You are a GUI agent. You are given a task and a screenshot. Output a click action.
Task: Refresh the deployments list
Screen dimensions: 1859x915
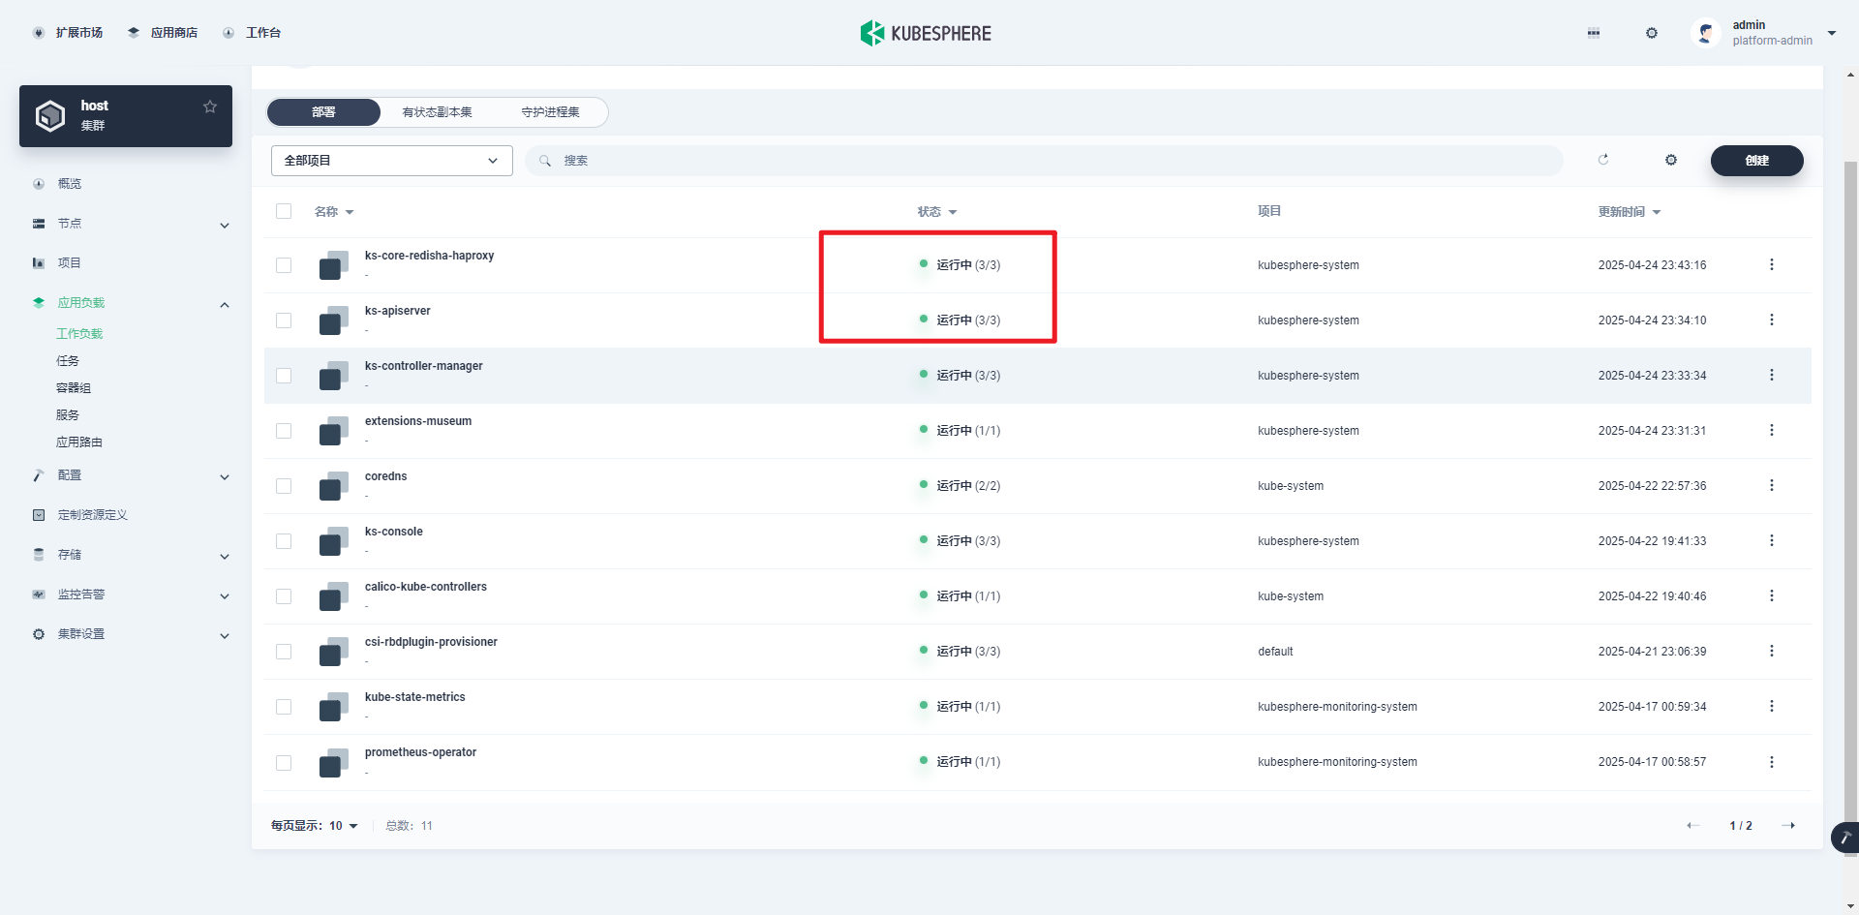[x=1603, y=160]
